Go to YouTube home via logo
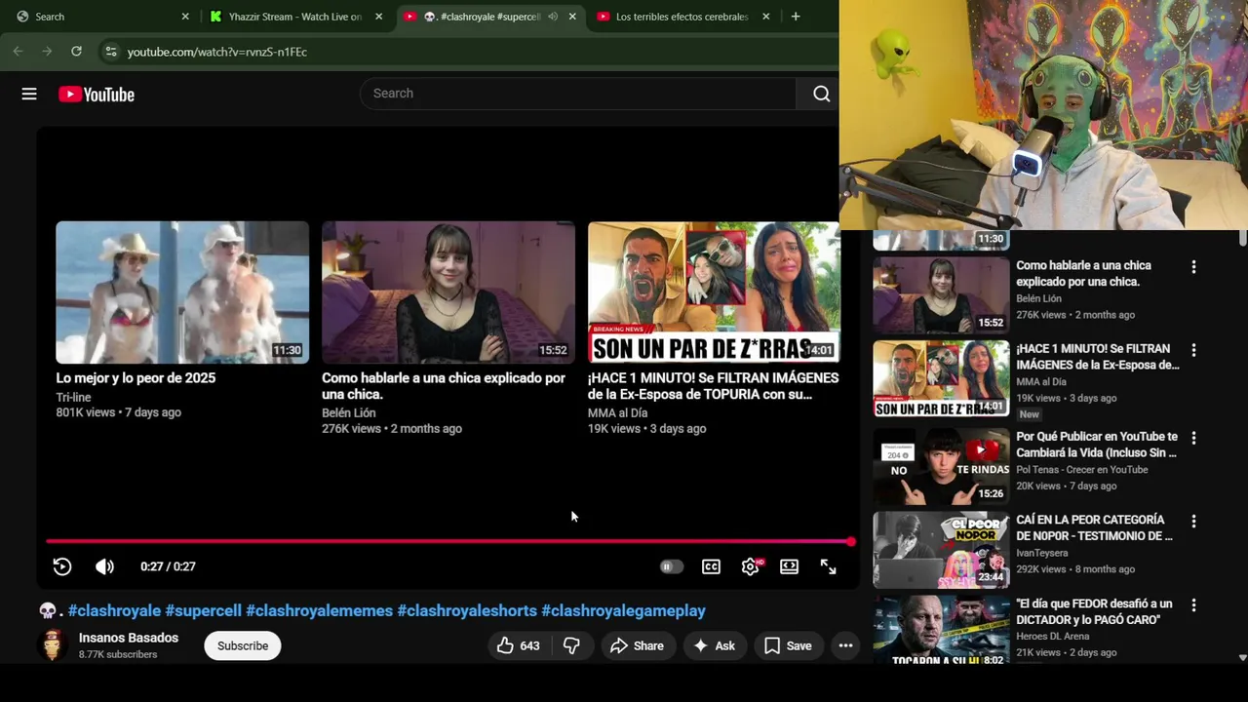The image size is (1248, 702). pos(96,94)
